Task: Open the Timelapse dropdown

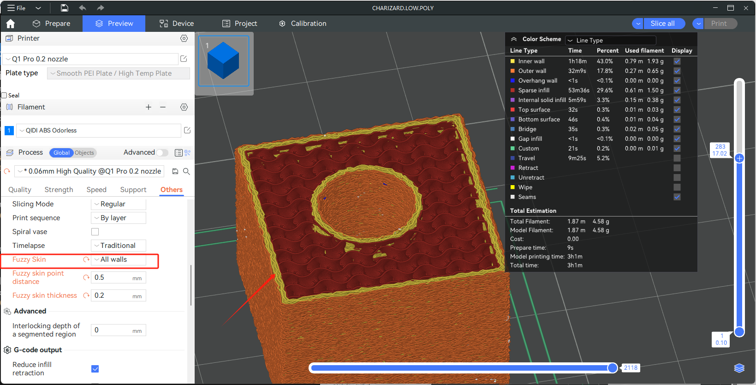Action: (119, 246)
